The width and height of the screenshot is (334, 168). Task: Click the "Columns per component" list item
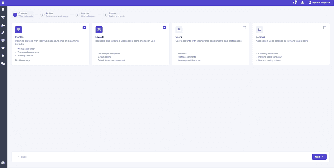coord(109,54)
